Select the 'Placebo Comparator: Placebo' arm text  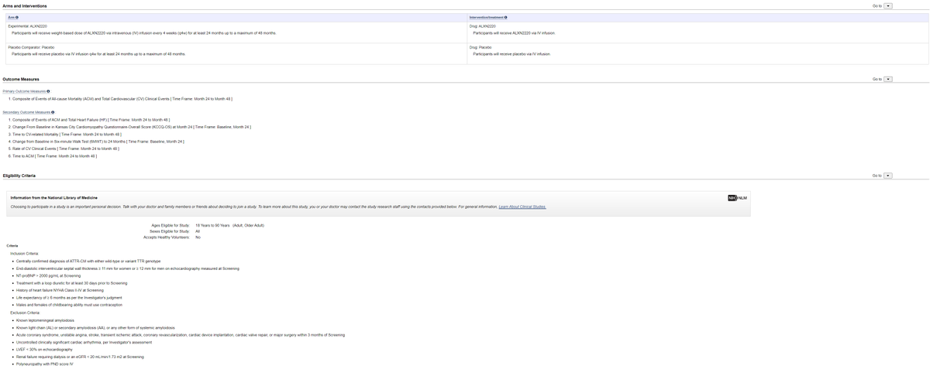[31, 47]
